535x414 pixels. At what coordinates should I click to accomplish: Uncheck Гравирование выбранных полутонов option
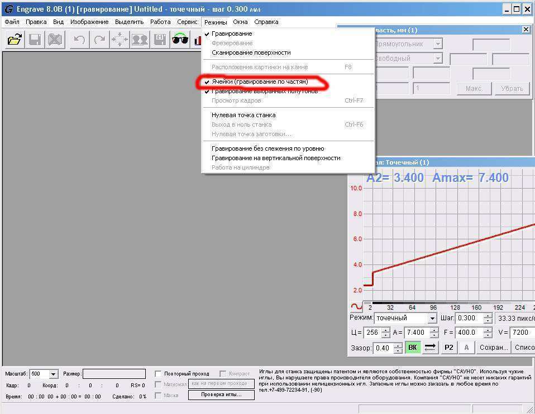(x=264, y=91)
